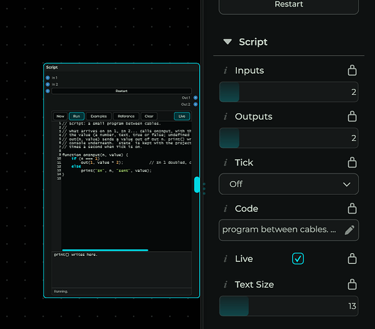Click the lock icon next to Outputs

point(352,116)
